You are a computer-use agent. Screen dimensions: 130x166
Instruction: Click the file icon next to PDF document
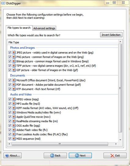point(14,85)
